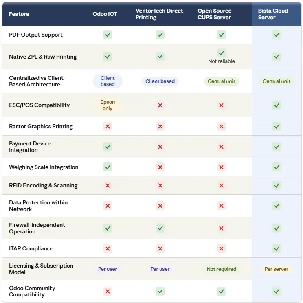Click Bista Cloud Server ITAR Compliance checkmark
Image resolution: width=303 pixels, height=303 pixels.
click(x=277, y=248)
